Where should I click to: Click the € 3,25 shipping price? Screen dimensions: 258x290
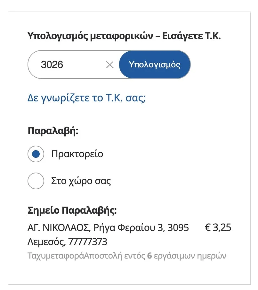(218, 228)
